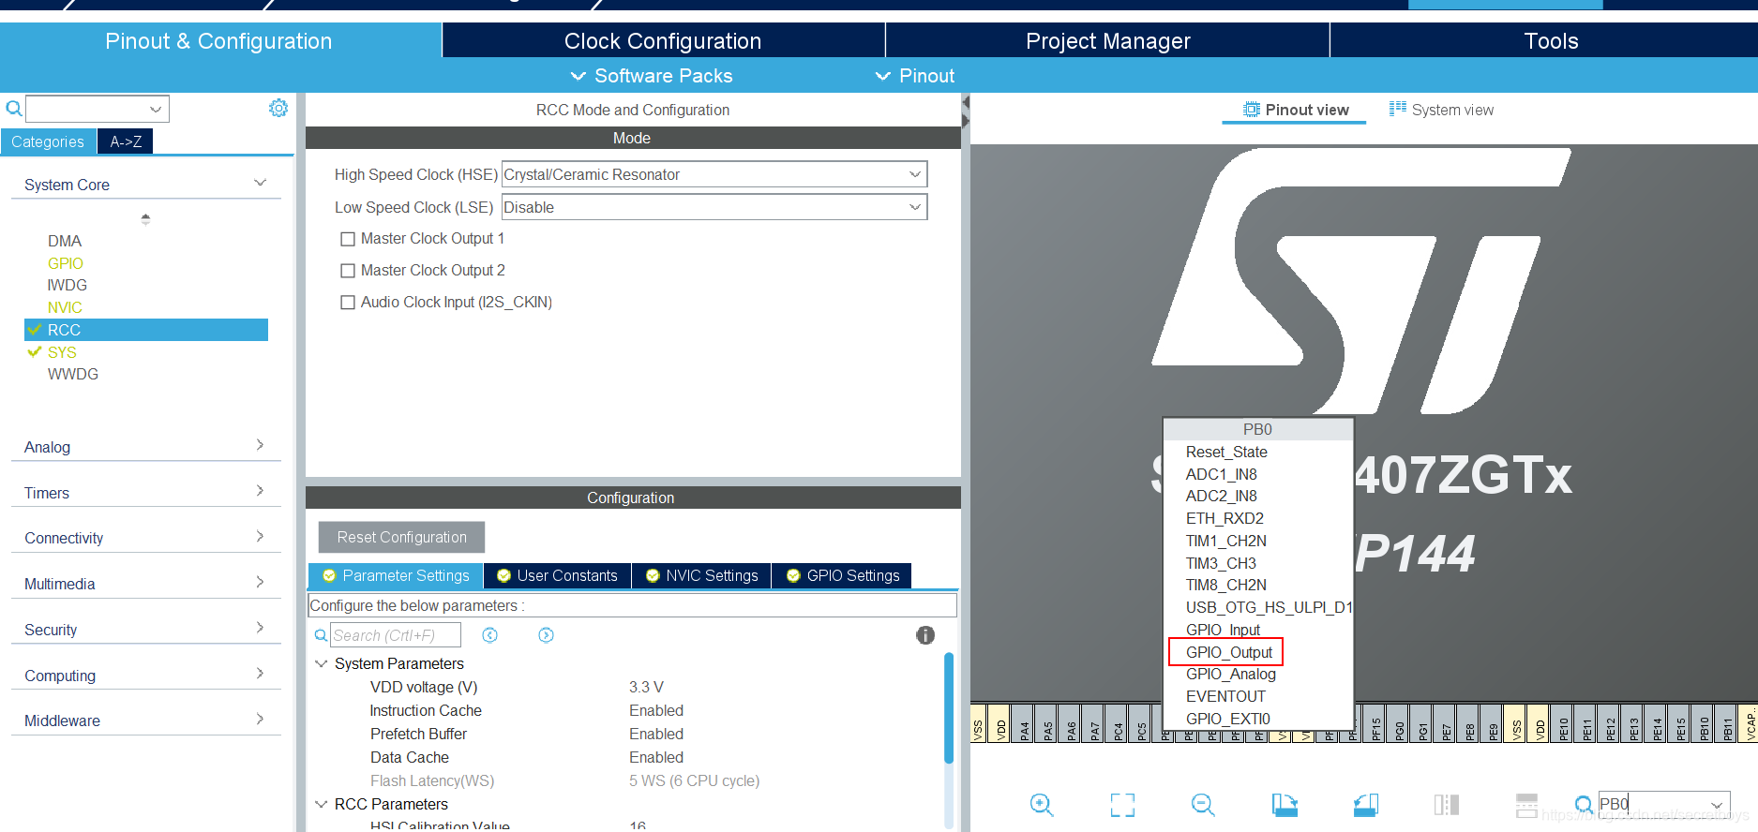Select the PE7 pin on the chip
The width and height of the screenshot is (1758, 832).
click(1446, 723)
